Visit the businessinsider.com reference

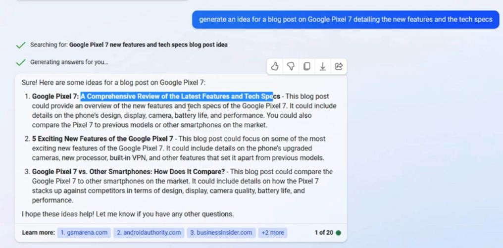pos(221,233)
